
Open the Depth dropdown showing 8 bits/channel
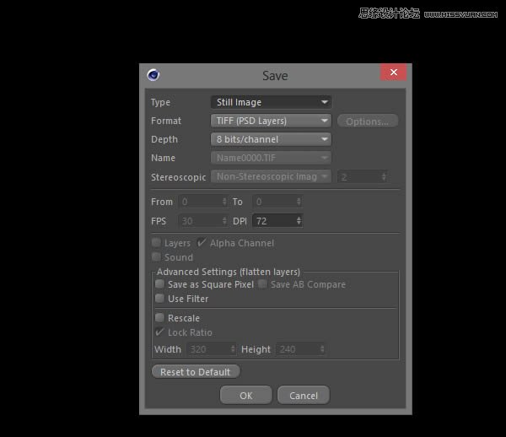point(271,139)
